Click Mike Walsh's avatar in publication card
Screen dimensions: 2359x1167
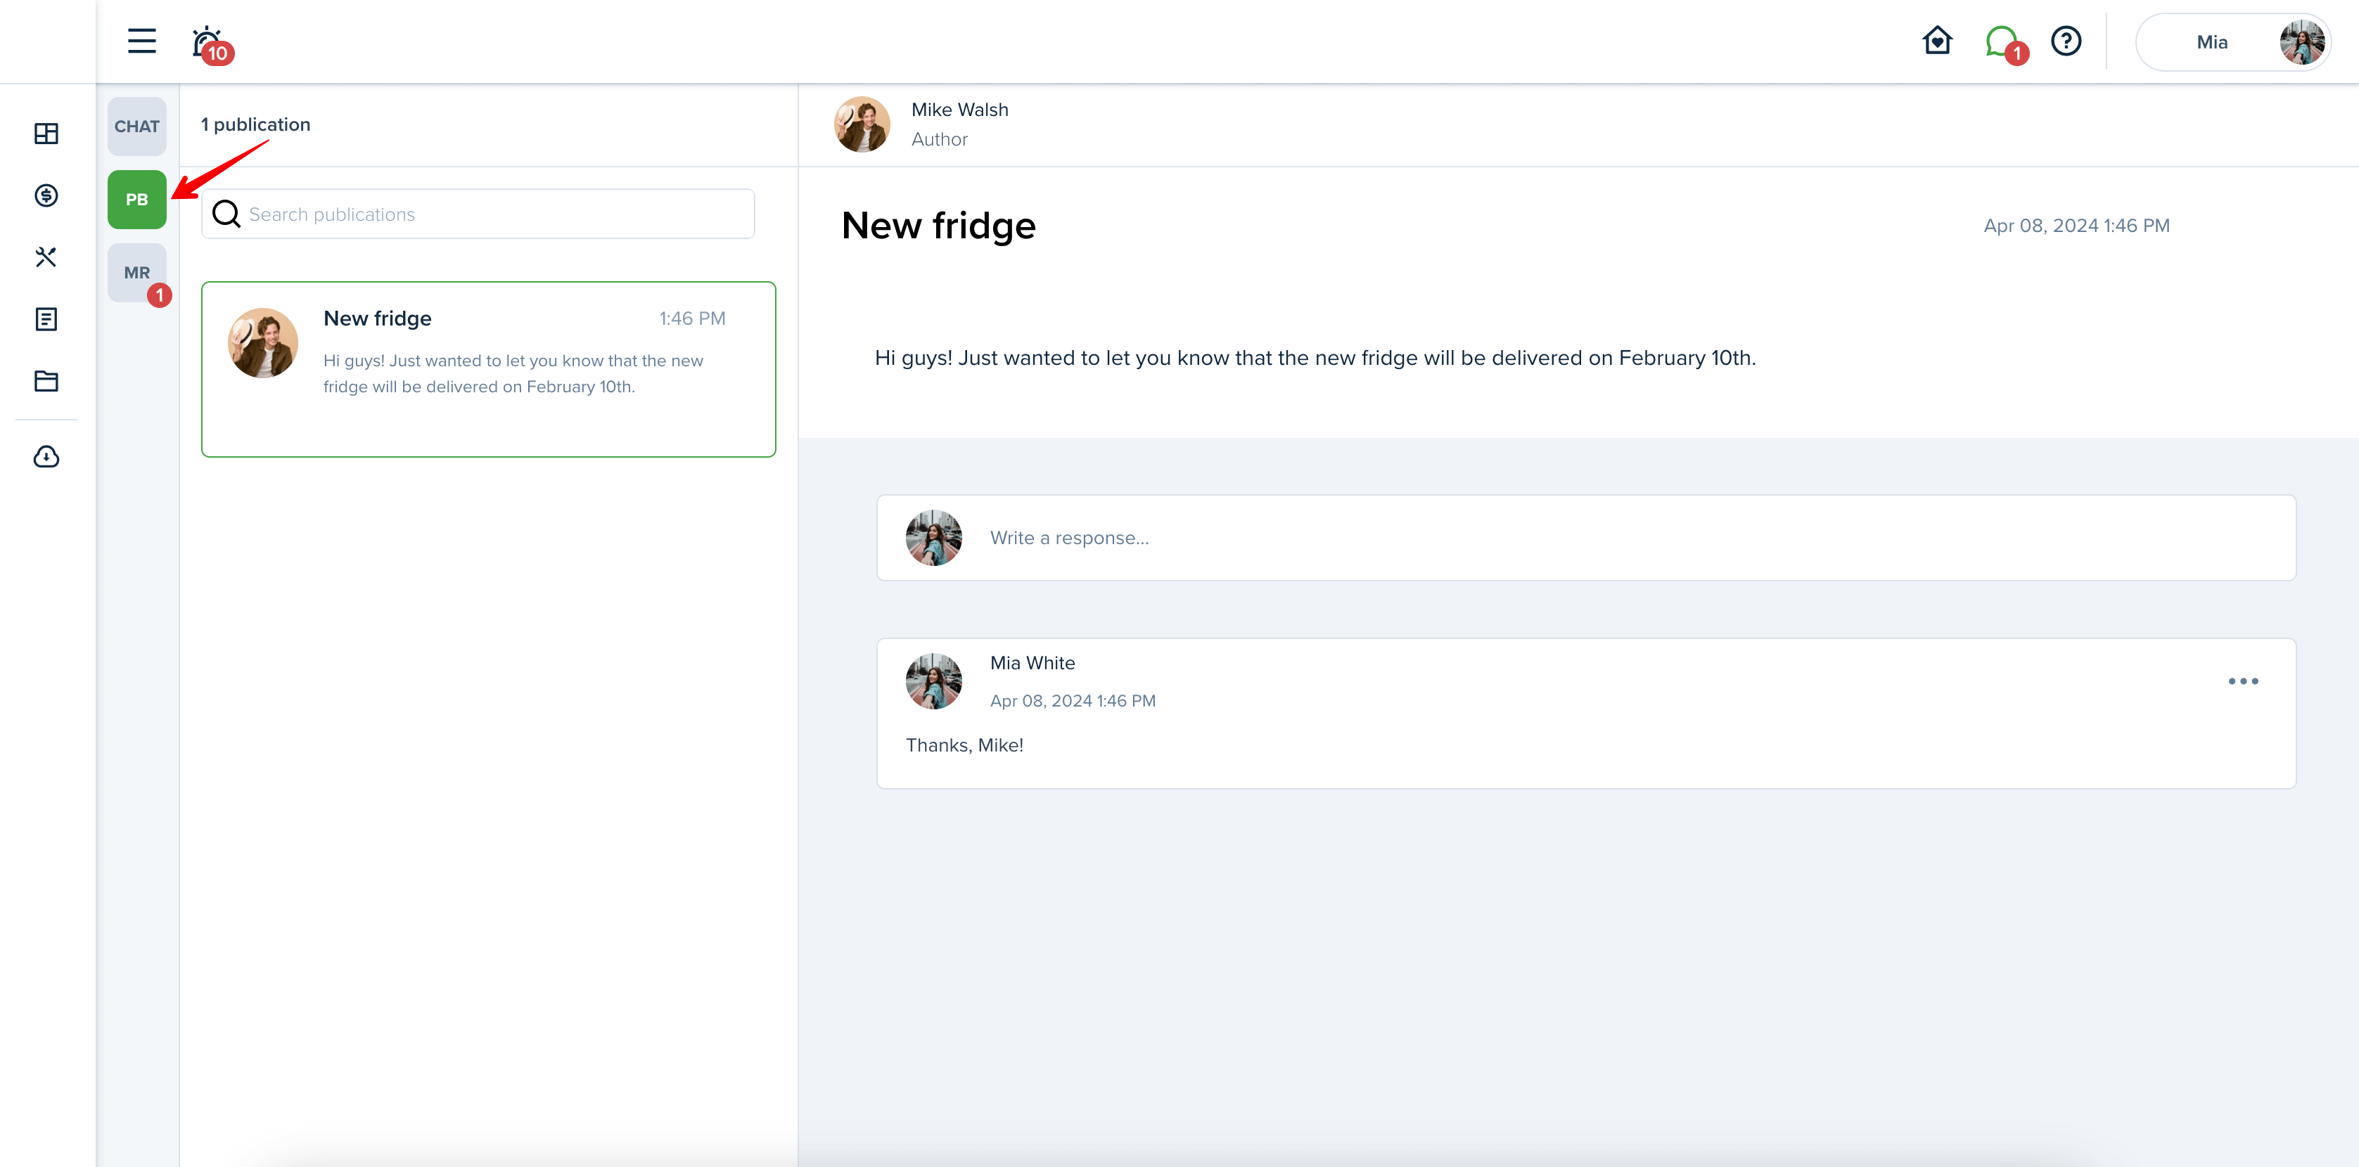point(263,343)
